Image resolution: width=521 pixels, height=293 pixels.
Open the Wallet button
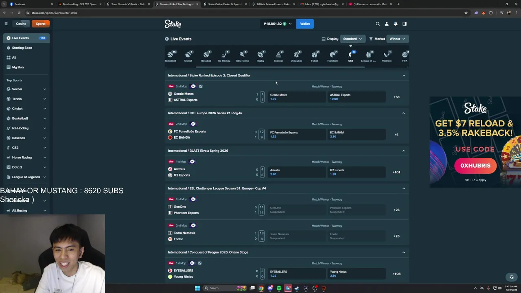(305, 24)
